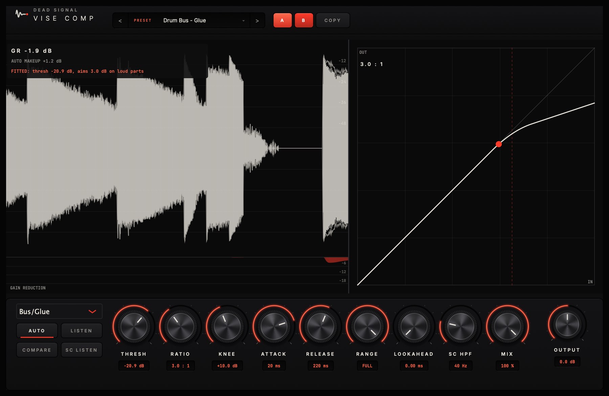Viewport: 609px width, 396px height.
Task: Click the 20 ms attack value field
Action: pyautogui.click(x=274, y=366)
